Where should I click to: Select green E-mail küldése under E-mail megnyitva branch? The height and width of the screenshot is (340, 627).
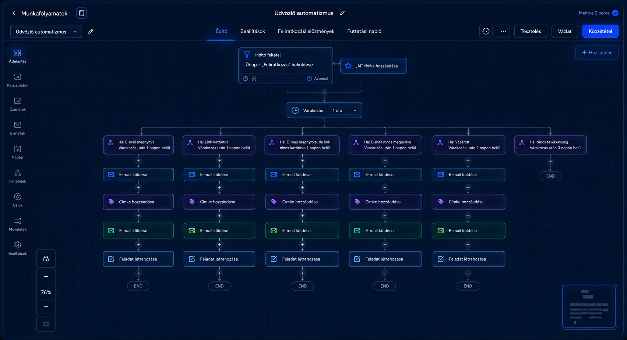(138, 231)
